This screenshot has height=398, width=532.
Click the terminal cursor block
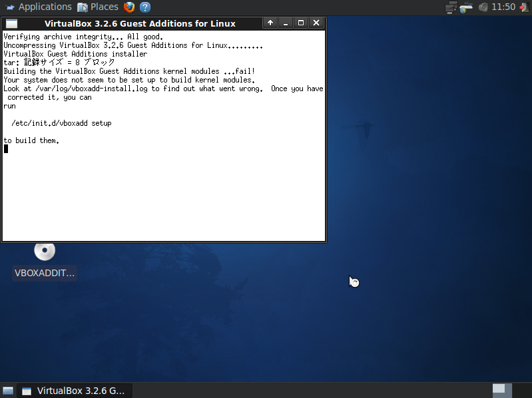point(6,149)
